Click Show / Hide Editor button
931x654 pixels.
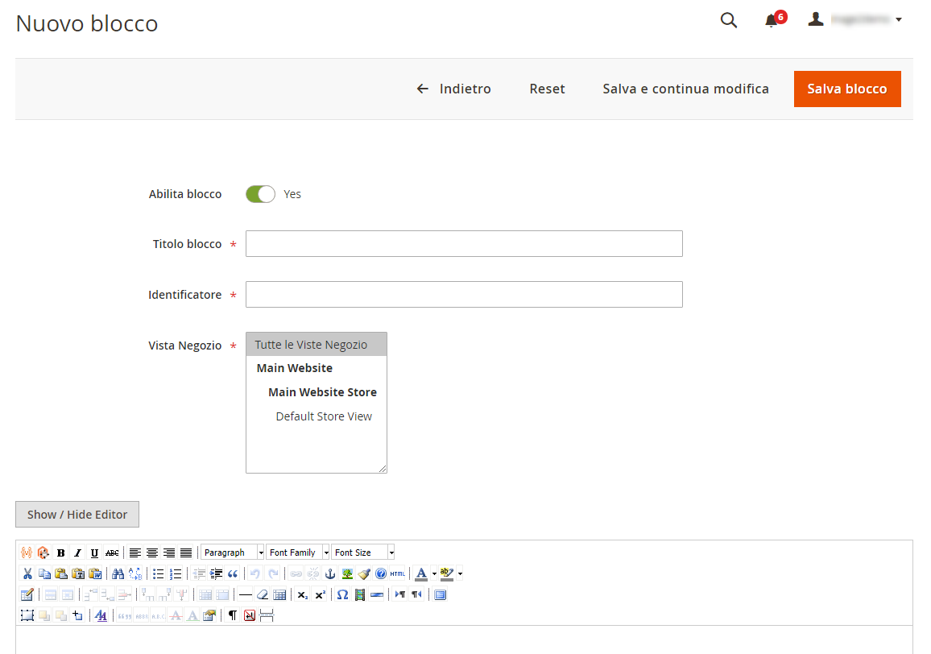coord(77,515)
